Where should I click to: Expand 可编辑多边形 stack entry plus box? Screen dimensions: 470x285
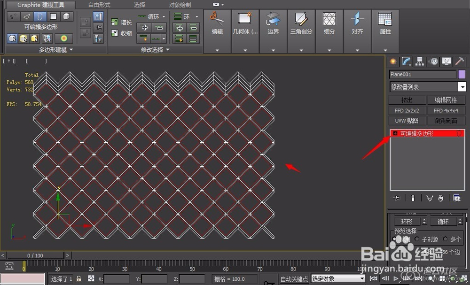tap(395, 133)
